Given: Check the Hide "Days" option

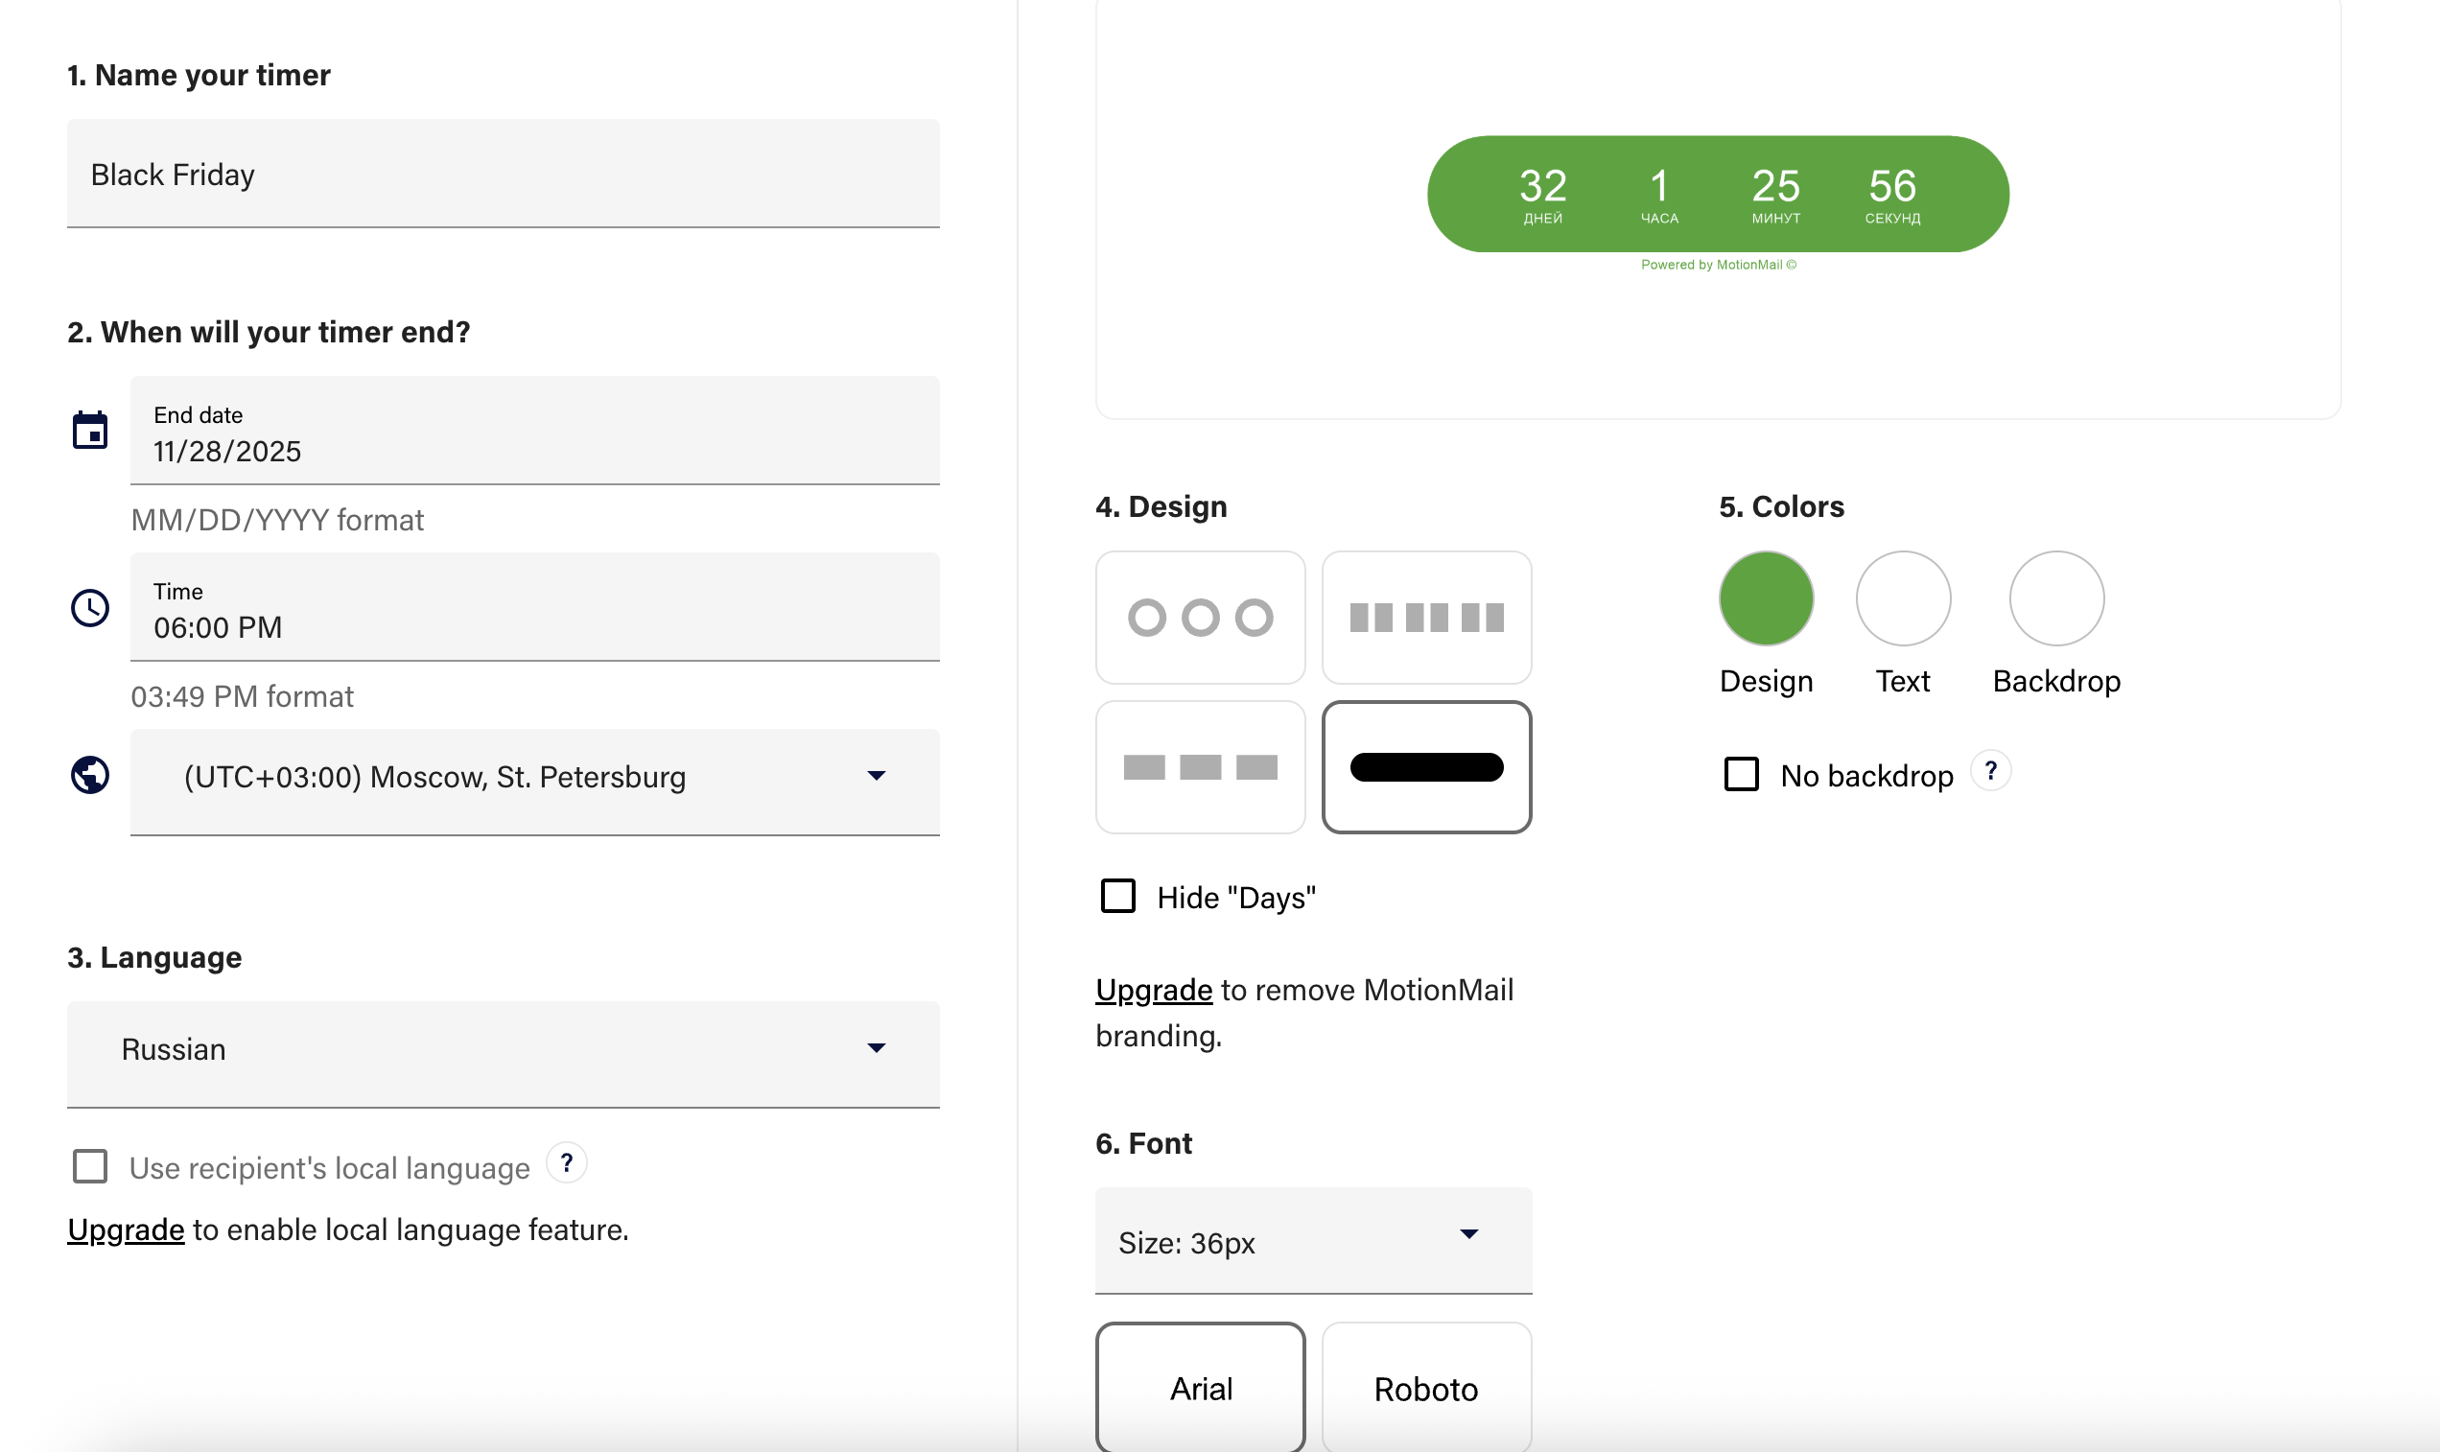Looking at the screenshot, I should point(1116,894).
